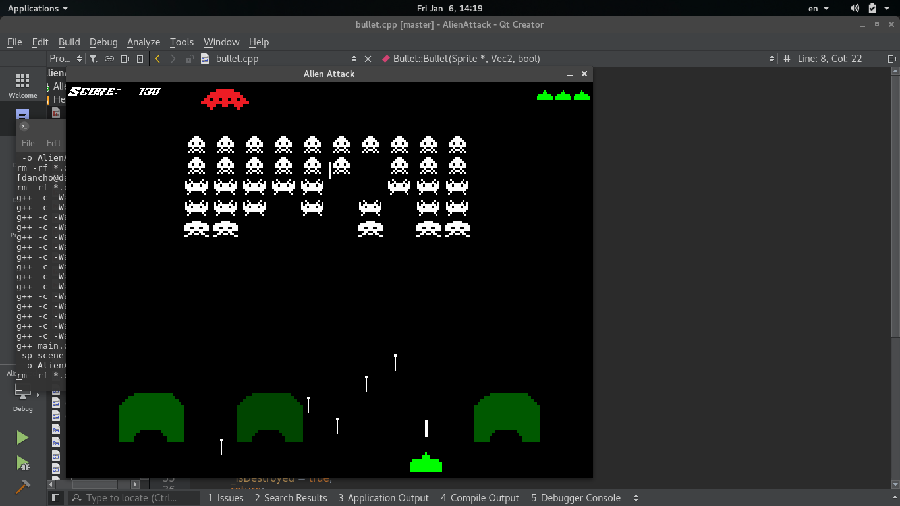
Task: Show the 1 Issues output pane
Action: (x=225, y=498)
